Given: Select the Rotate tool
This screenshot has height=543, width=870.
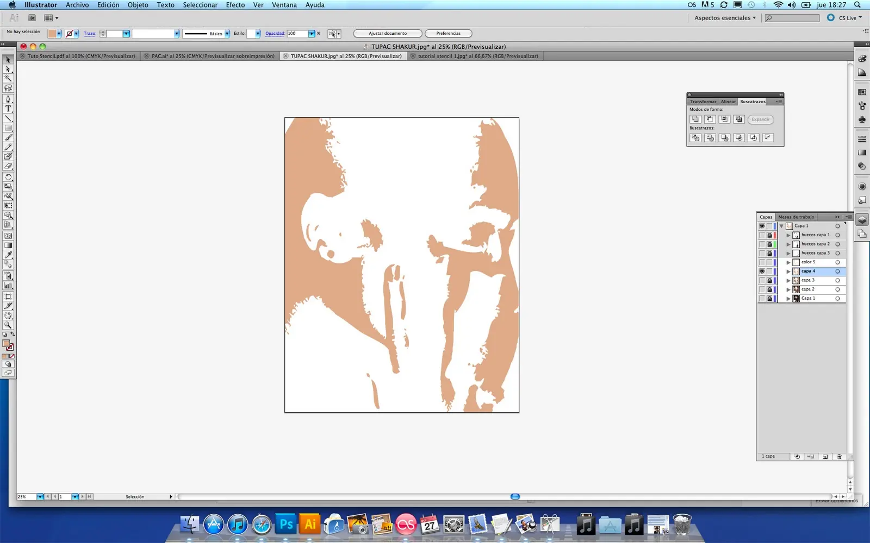Looking at the screenshot, I should 8,177.
